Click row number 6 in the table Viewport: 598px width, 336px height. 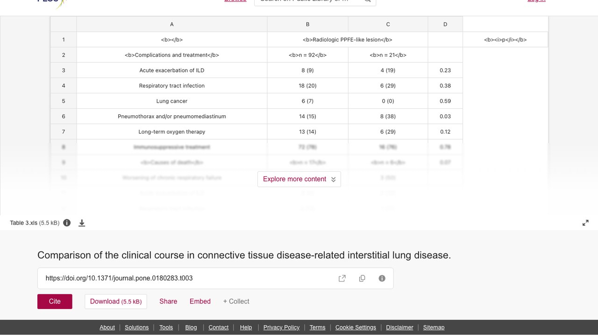click(x=64, y=117)
